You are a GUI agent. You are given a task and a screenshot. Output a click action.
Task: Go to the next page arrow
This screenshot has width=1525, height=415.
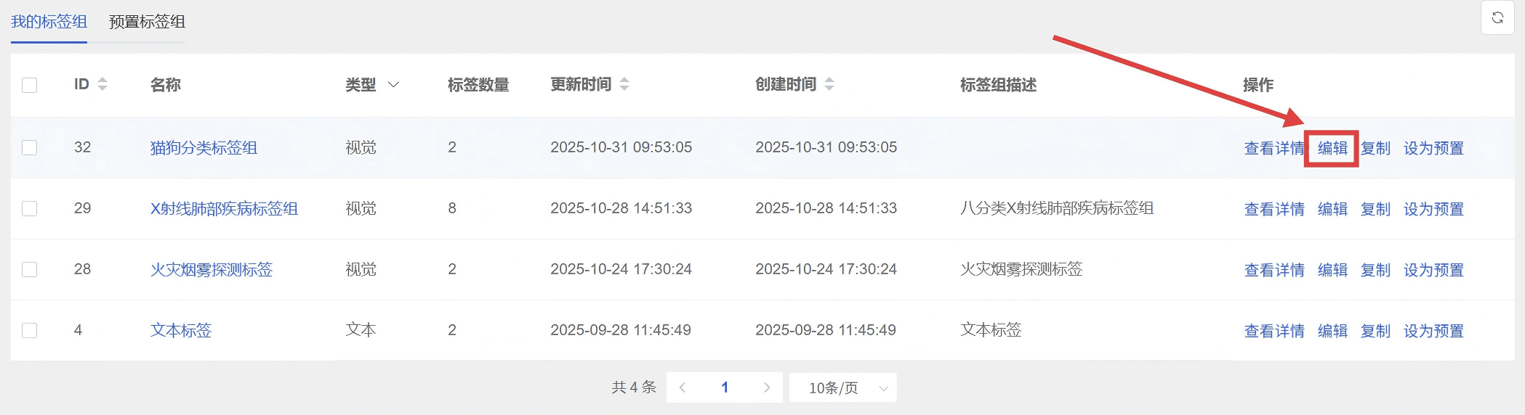pyautogui.click(x=767, y=387)
